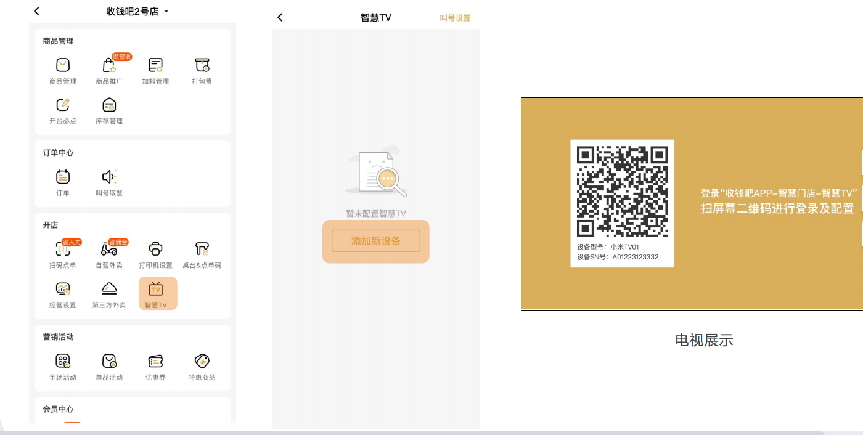Go back from the store management screen
863x435 pixels.
pyautogui.click(x=36, y=11)
